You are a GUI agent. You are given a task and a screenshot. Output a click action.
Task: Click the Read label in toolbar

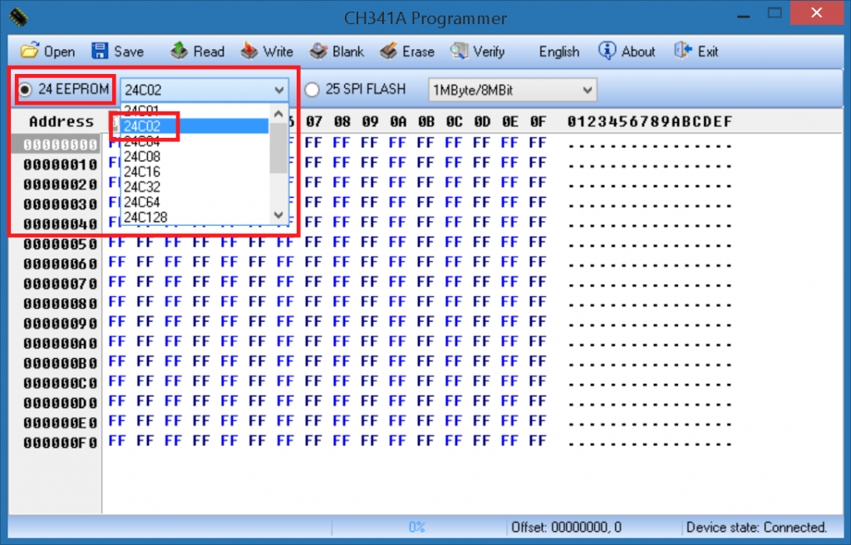pos(209,52)
